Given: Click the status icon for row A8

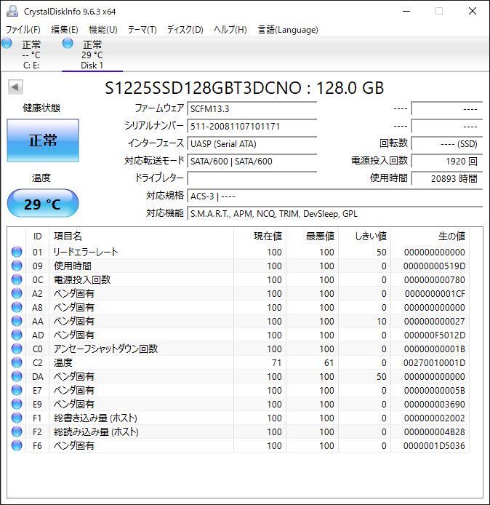Looking at the screenshot, I should click(17, 307).
